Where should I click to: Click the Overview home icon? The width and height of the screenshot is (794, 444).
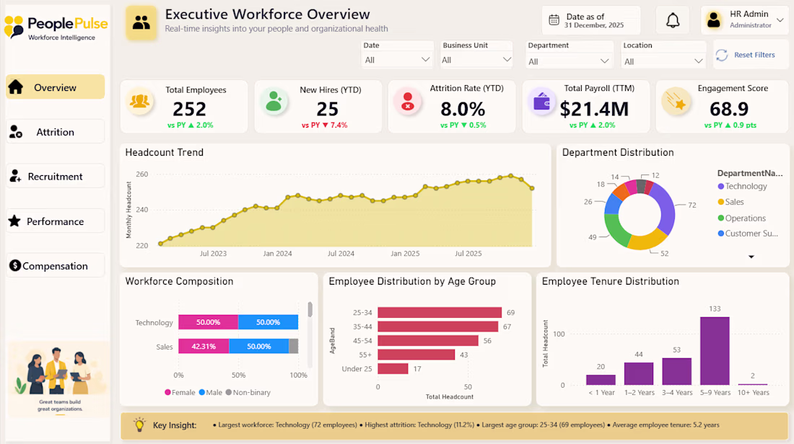[16, 87]
